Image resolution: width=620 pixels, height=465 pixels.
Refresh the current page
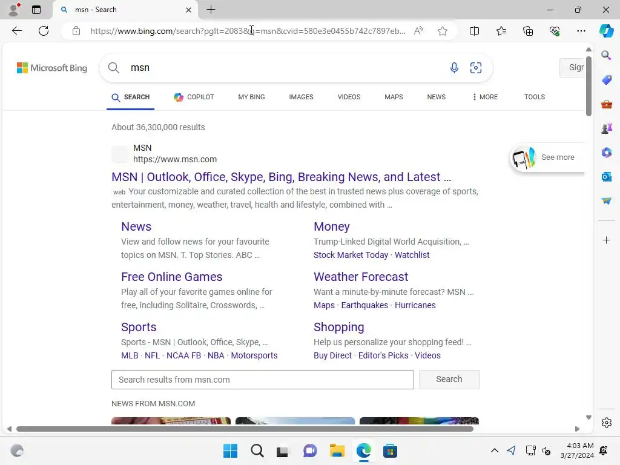pos(44,31)
